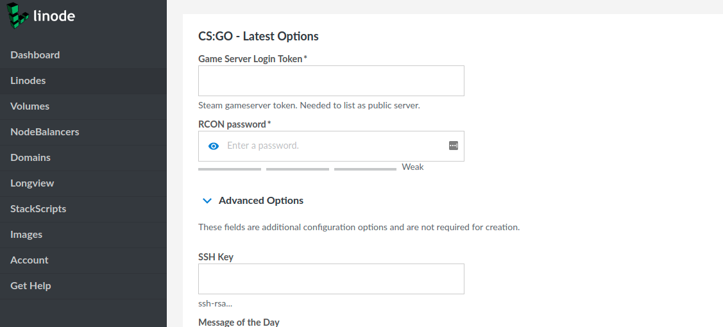The image size is (723, 327).
Task: Click the password manager icon in RCON field
Action: coord(454,146)
